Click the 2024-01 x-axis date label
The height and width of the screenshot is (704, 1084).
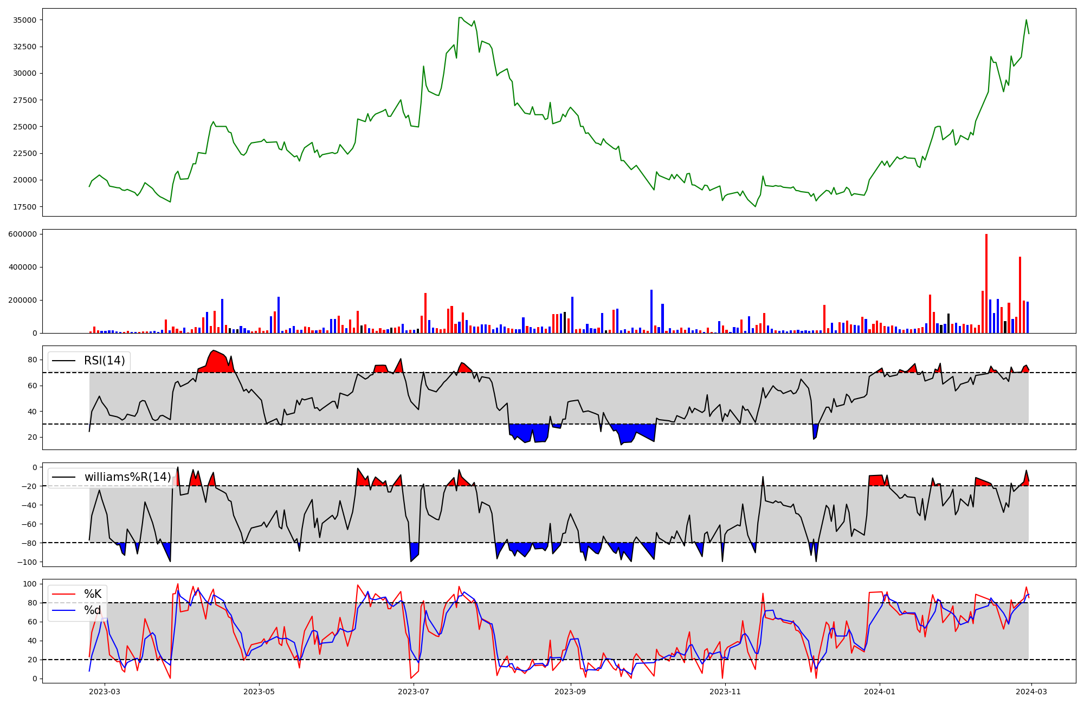(880, 692)
